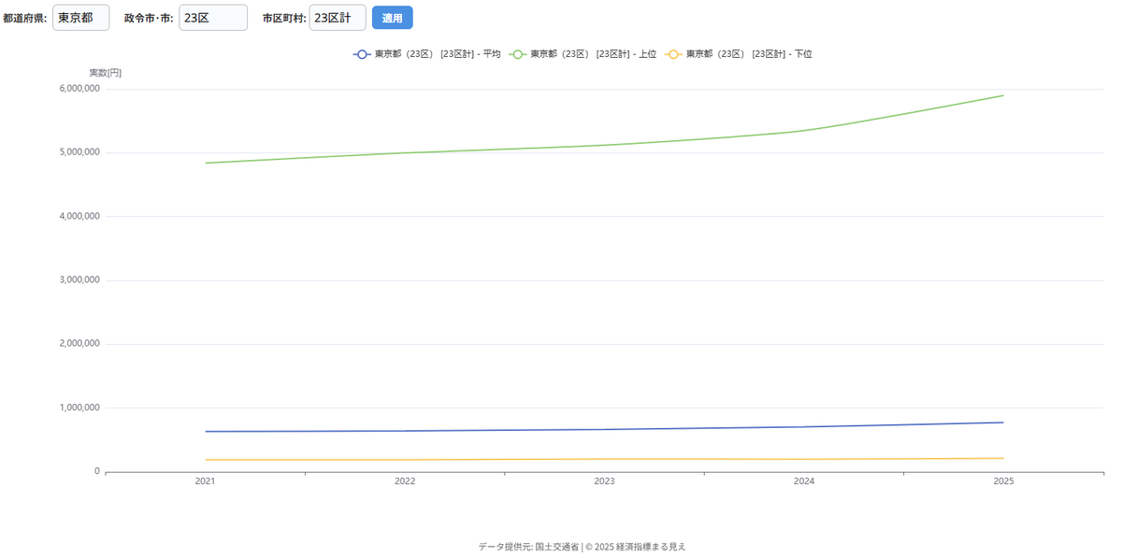Toggle the 平均 series via its legend text
Image resolution: width=1122 pixels, height=558 pixels.
pos(438,54)
